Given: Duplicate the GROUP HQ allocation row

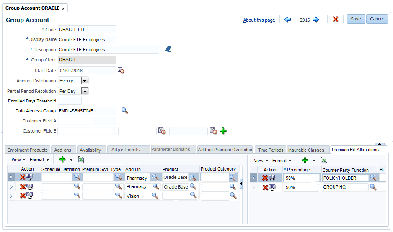Looking at the screenshot, I should coord(272,187).
